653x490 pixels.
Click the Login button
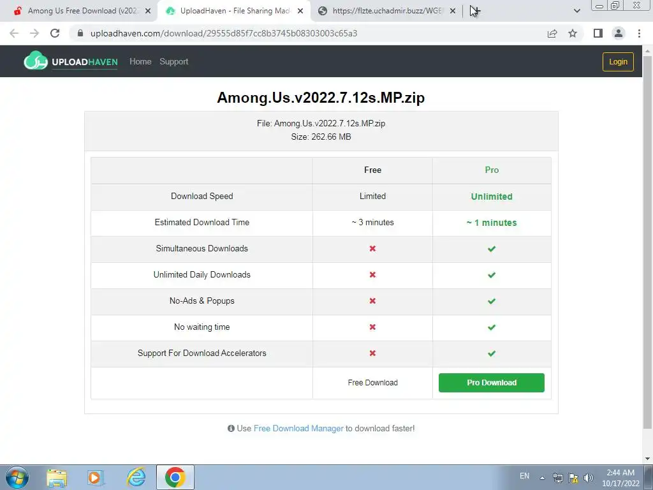(x=618, y=62)
